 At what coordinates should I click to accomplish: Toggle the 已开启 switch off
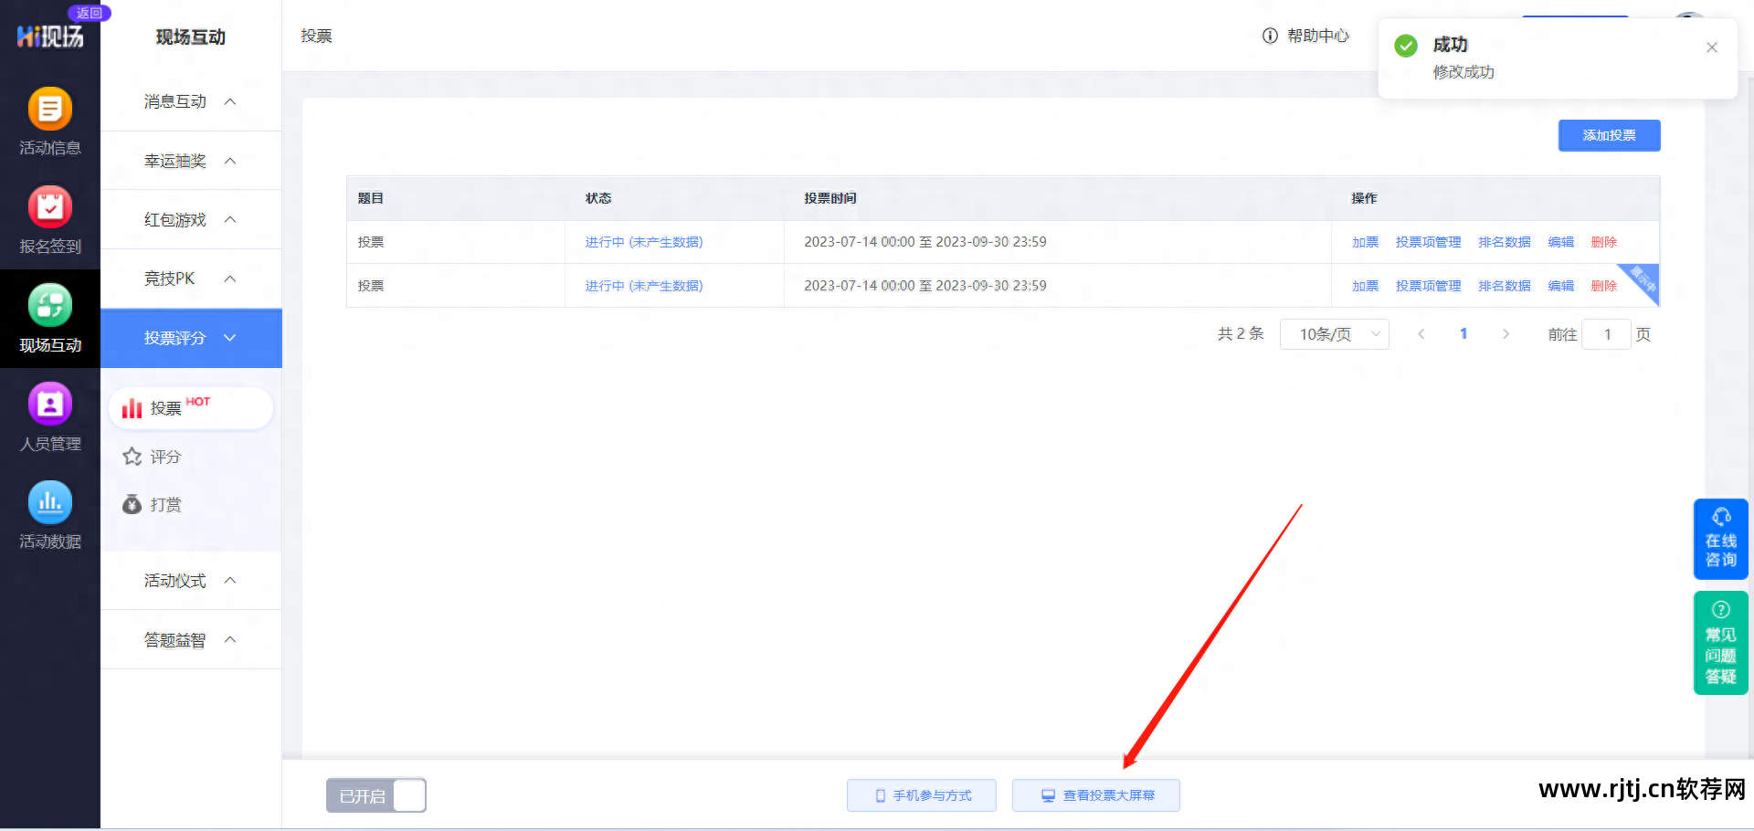376,795
